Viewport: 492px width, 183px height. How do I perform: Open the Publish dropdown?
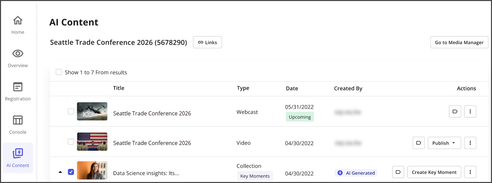click(x=444, y=143)
